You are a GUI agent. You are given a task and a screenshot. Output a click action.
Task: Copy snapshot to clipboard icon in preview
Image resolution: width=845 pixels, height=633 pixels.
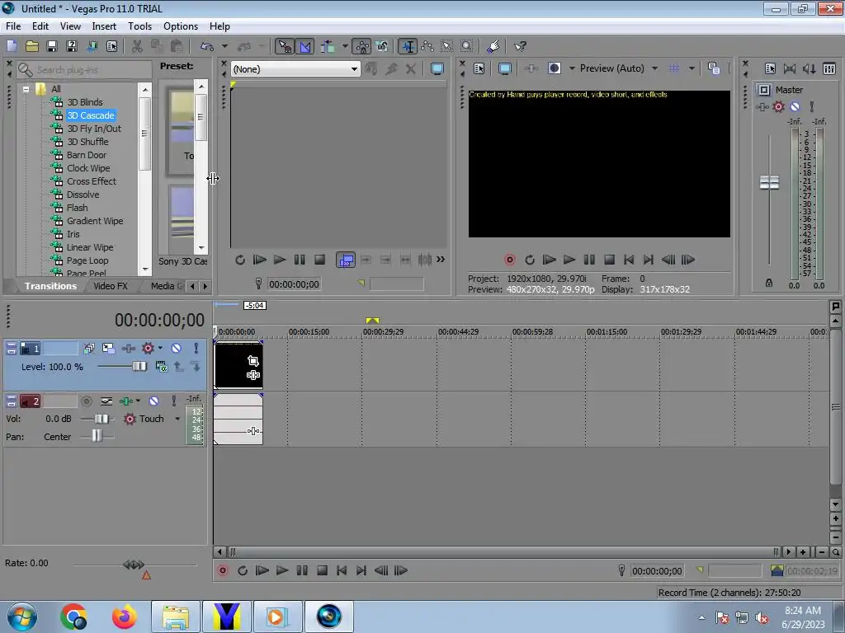714,68
